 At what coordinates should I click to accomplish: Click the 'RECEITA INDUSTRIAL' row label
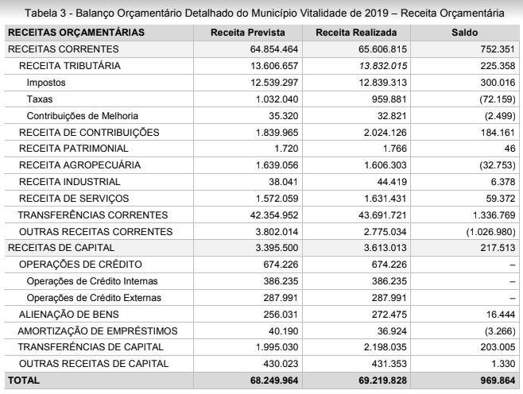pos(70,182)
